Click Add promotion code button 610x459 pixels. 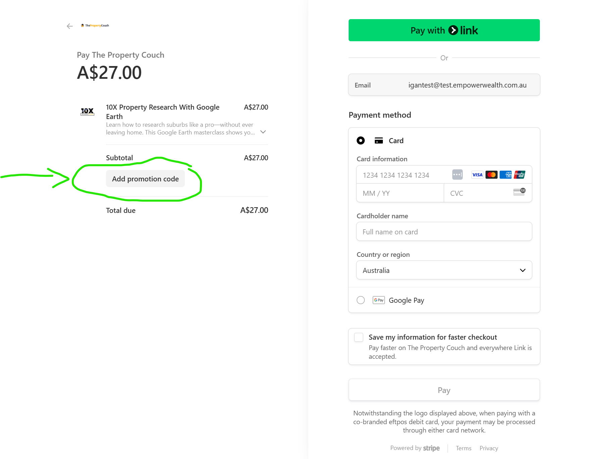145,179
